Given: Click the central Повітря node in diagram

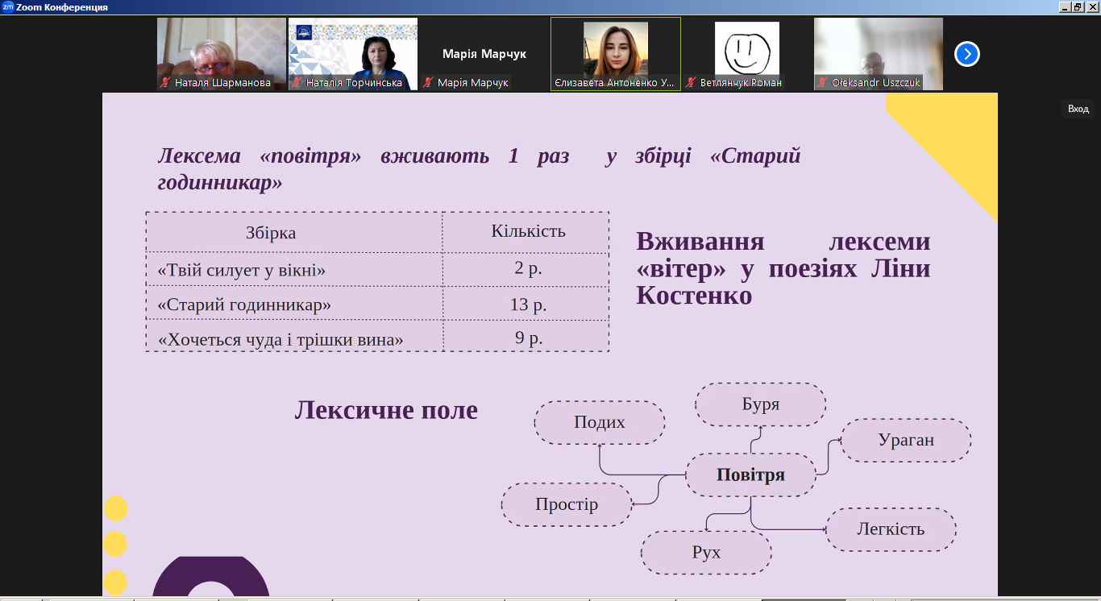Looking at the screenshot, I should 750,475.
